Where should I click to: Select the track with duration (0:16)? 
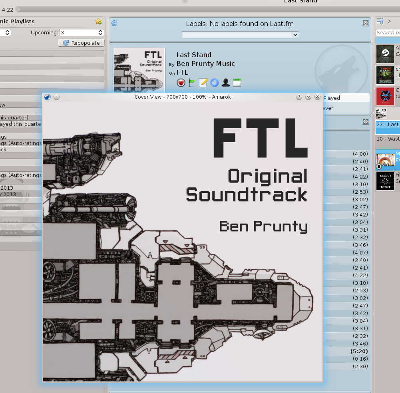(347, 359)
